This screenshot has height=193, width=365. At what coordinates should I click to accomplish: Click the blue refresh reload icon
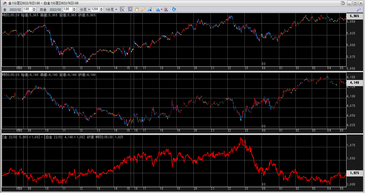[174, 9]
